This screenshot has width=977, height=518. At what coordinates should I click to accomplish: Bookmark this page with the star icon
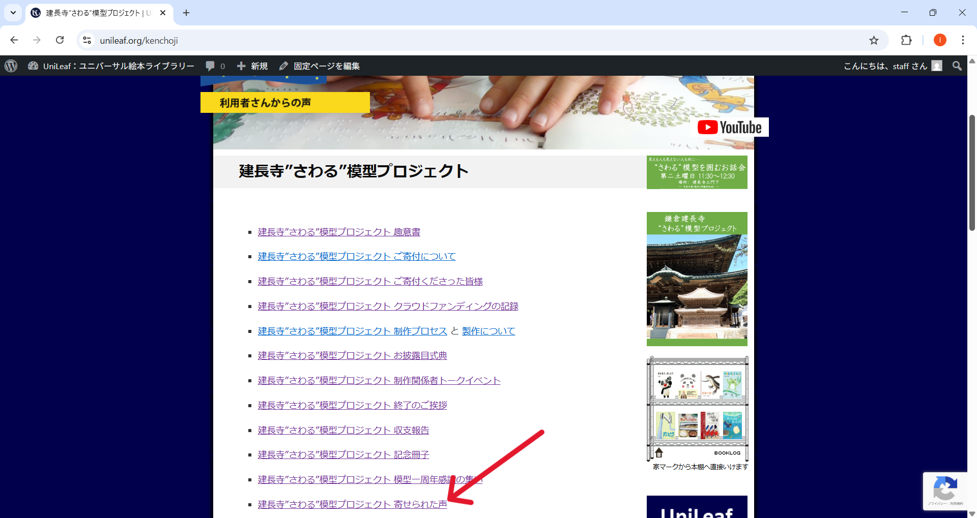(874, 40)
